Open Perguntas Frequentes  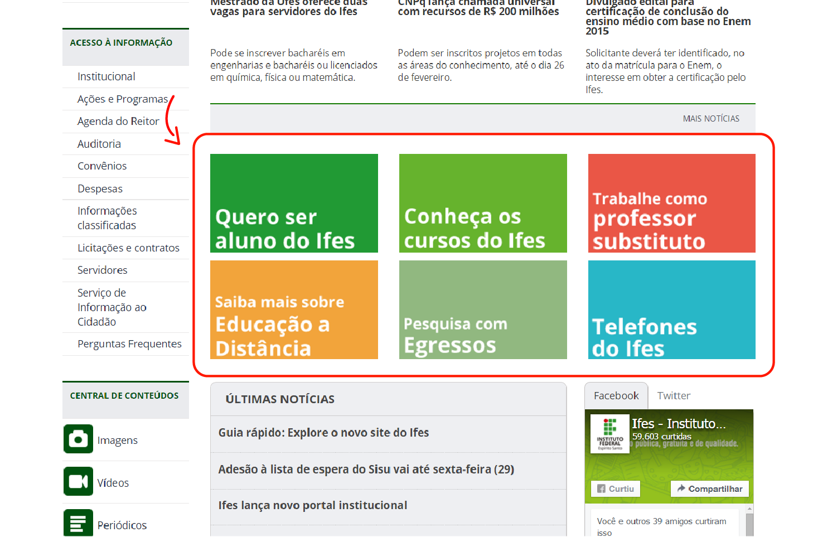tap(129, 344)
